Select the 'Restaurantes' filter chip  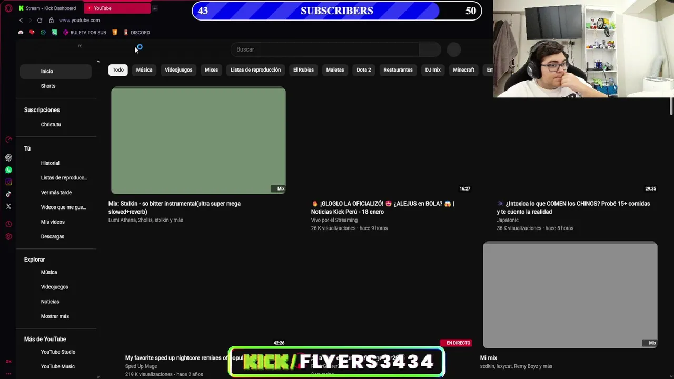click(398, 70)
